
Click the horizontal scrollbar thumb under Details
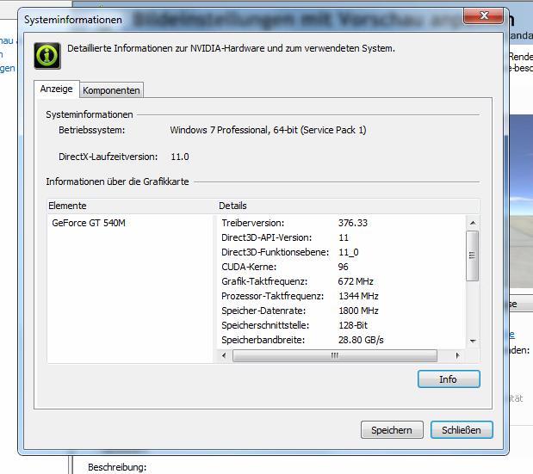coord(335,355)
